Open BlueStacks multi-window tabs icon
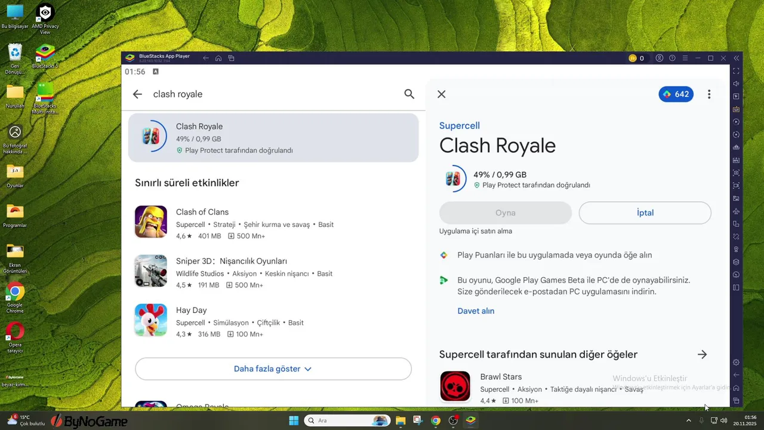The image size is (764, 430). (x=231, y=58)
